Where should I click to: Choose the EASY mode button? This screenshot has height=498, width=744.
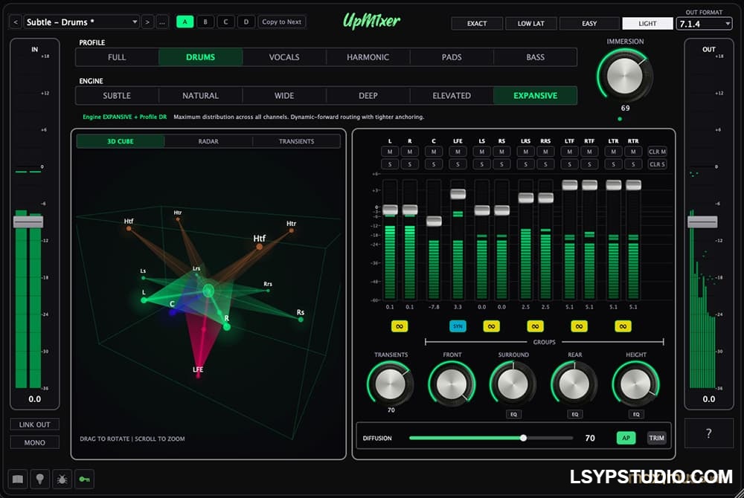(589, 23)
